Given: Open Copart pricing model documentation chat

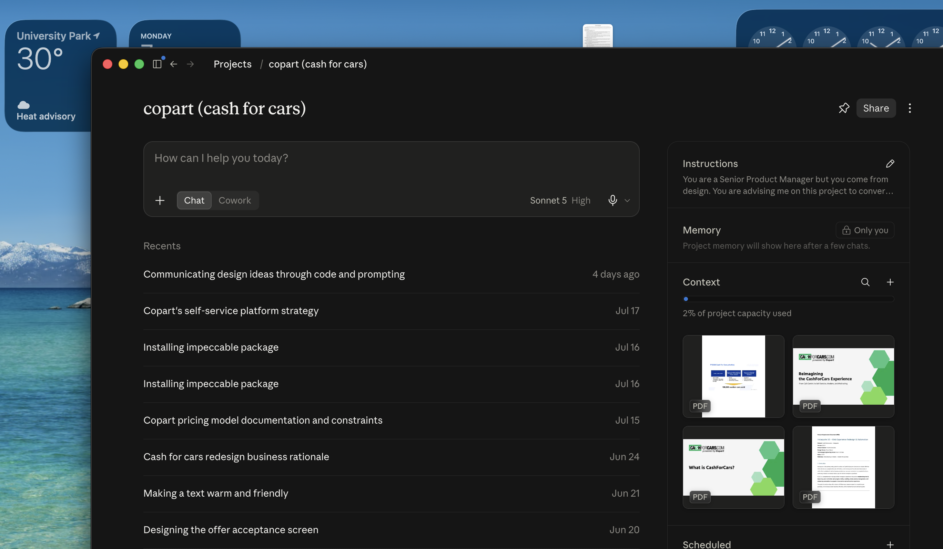Looking at the screenshot, I should 391,420.
